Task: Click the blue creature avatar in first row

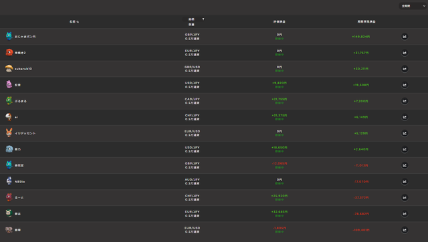Action: pyautogui.click(x=9, y=36)
